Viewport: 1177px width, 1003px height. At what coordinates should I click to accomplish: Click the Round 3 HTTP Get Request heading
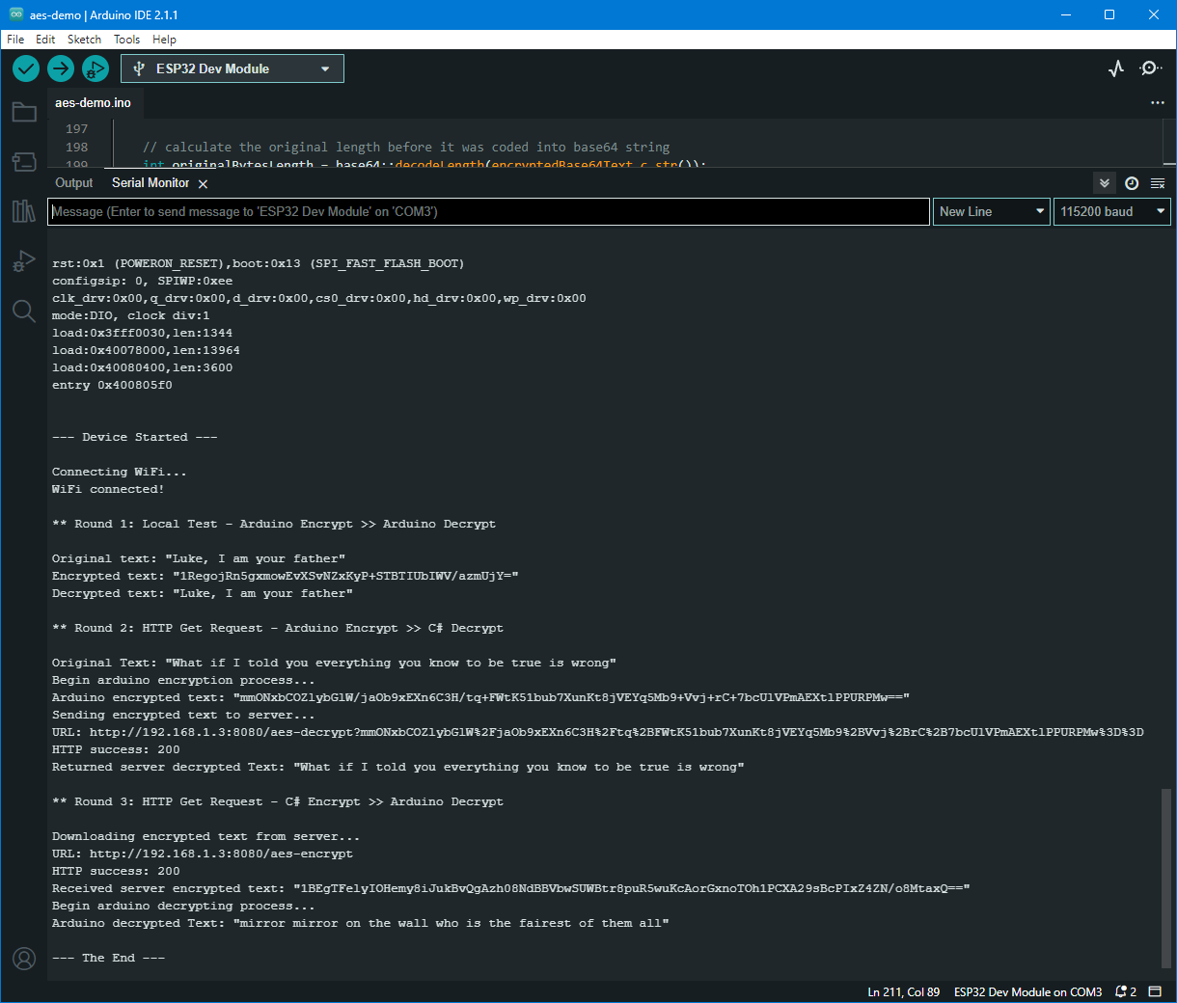click(x=278, y=801)
